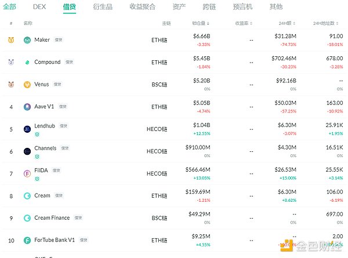Click the Maker protocol logo icon

(x=27, y=40)
